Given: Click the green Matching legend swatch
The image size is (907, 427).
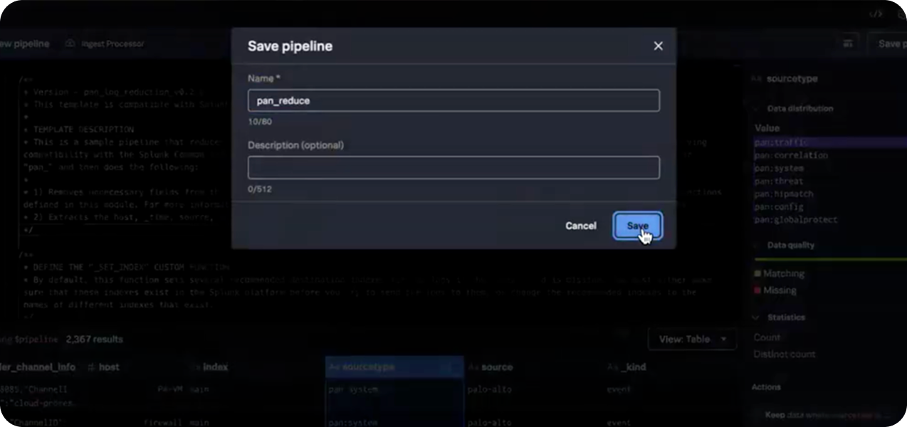Looking at the screenshot, I should [x=757, y=274].
